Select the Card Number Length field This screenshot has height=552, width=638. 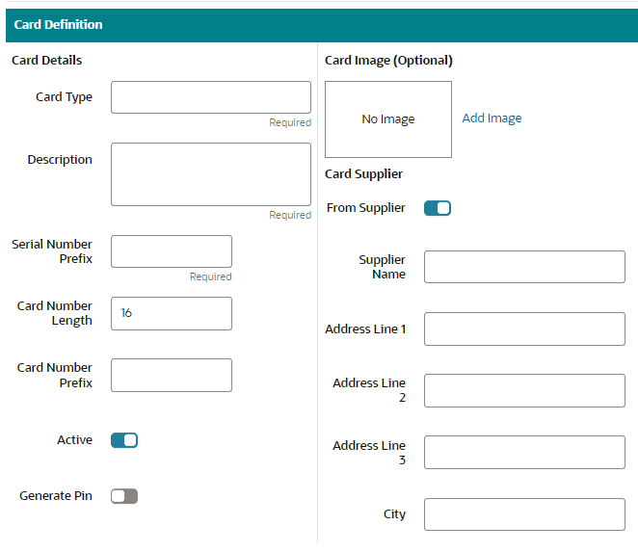(x=172, y=313)
